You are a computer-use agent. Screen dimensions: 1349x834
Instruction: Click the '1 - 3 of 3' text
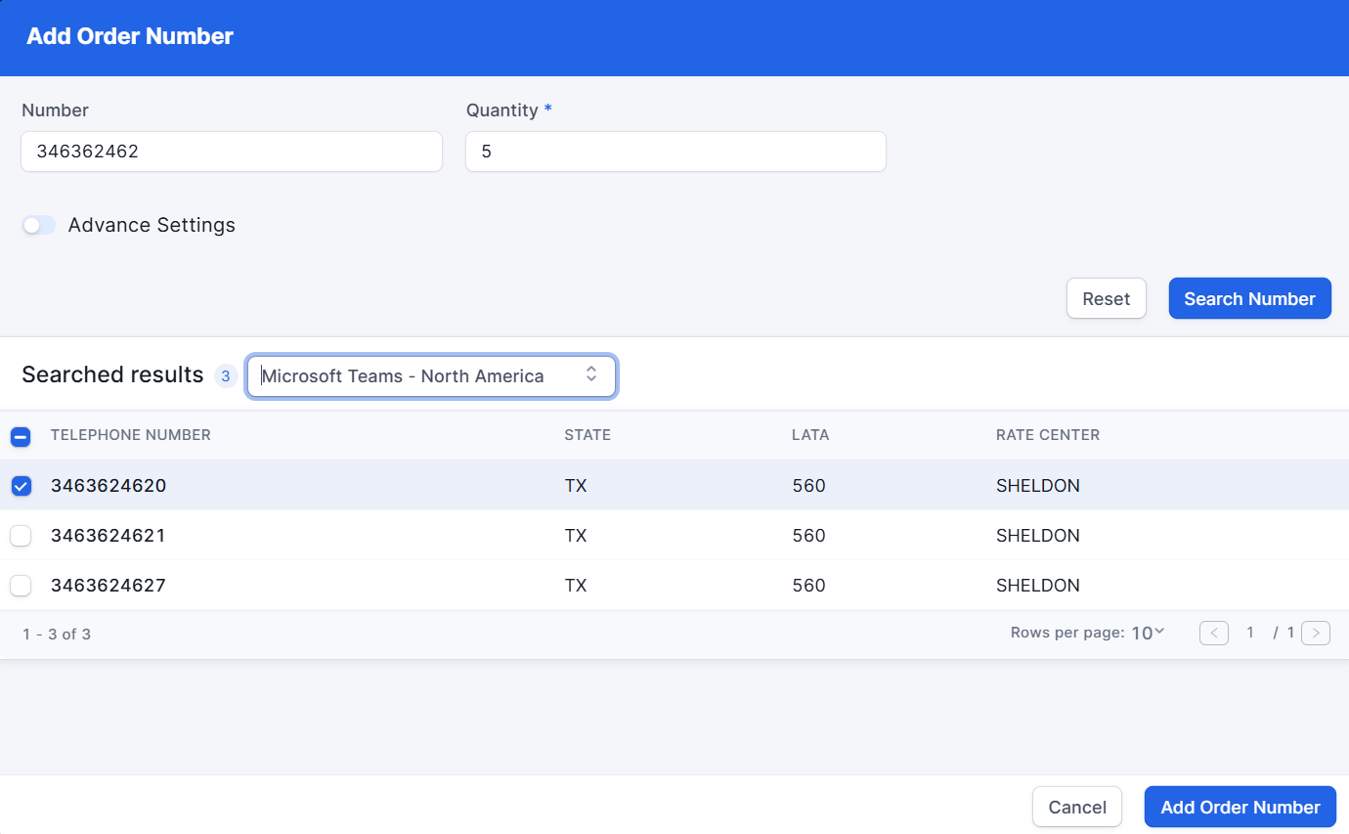57,635
